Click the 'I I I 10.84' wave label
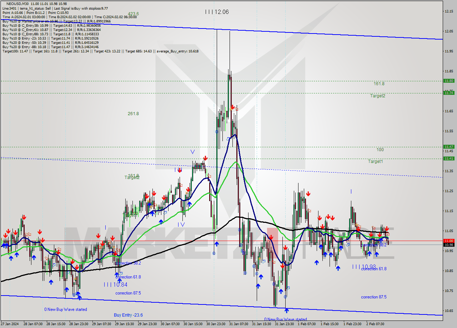Viewport: 457px width, 328px height. [x=115, y=285]
